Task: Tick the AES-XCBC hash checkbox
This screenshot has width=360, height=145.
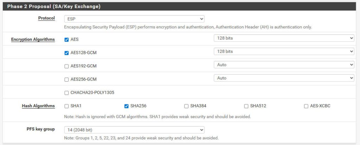Action: pyautogui.click(x=306, y=106)
